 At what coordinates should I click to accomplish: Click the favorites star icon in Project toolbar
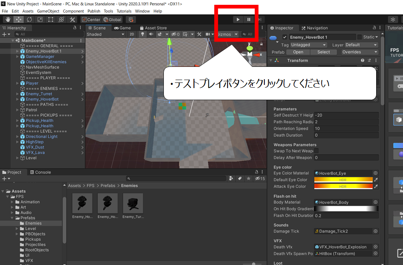pos(248,179)
